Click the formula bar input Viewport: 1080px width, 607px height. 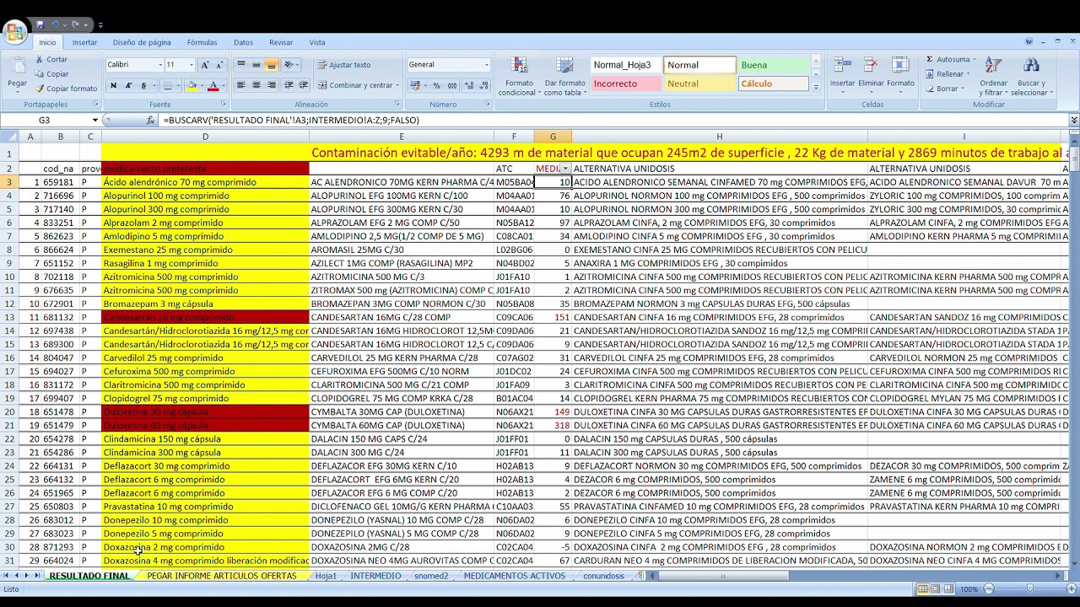614,121
